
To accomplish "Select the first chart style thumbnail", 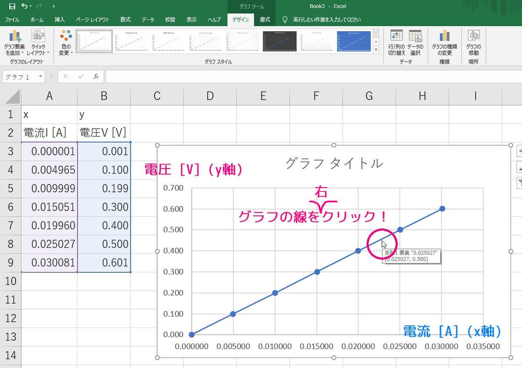I will pyautogui.click(x=94, y=41).
